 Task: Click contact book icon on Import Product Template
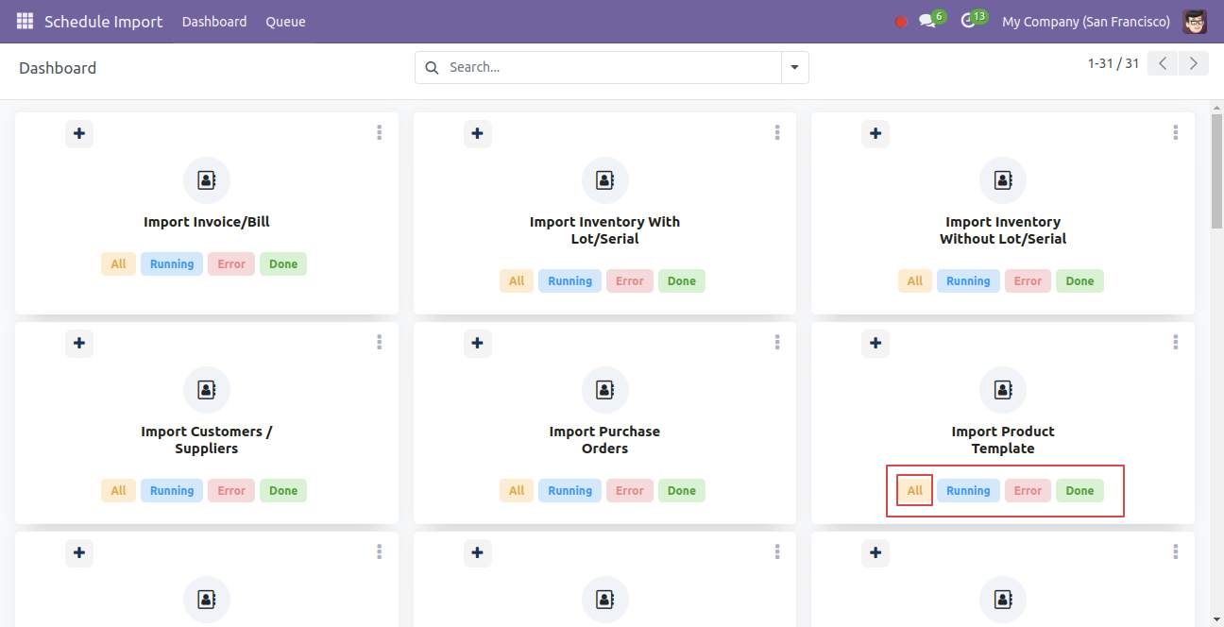click(x=1003, y=390)
